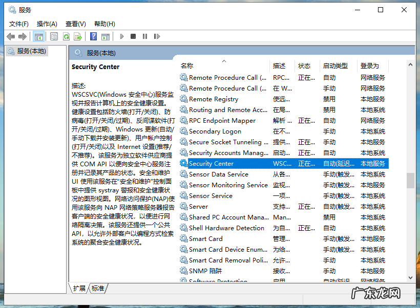Click the extended view toolbar icon
This screenshot has width=420, height=308.
click(106, 36)
